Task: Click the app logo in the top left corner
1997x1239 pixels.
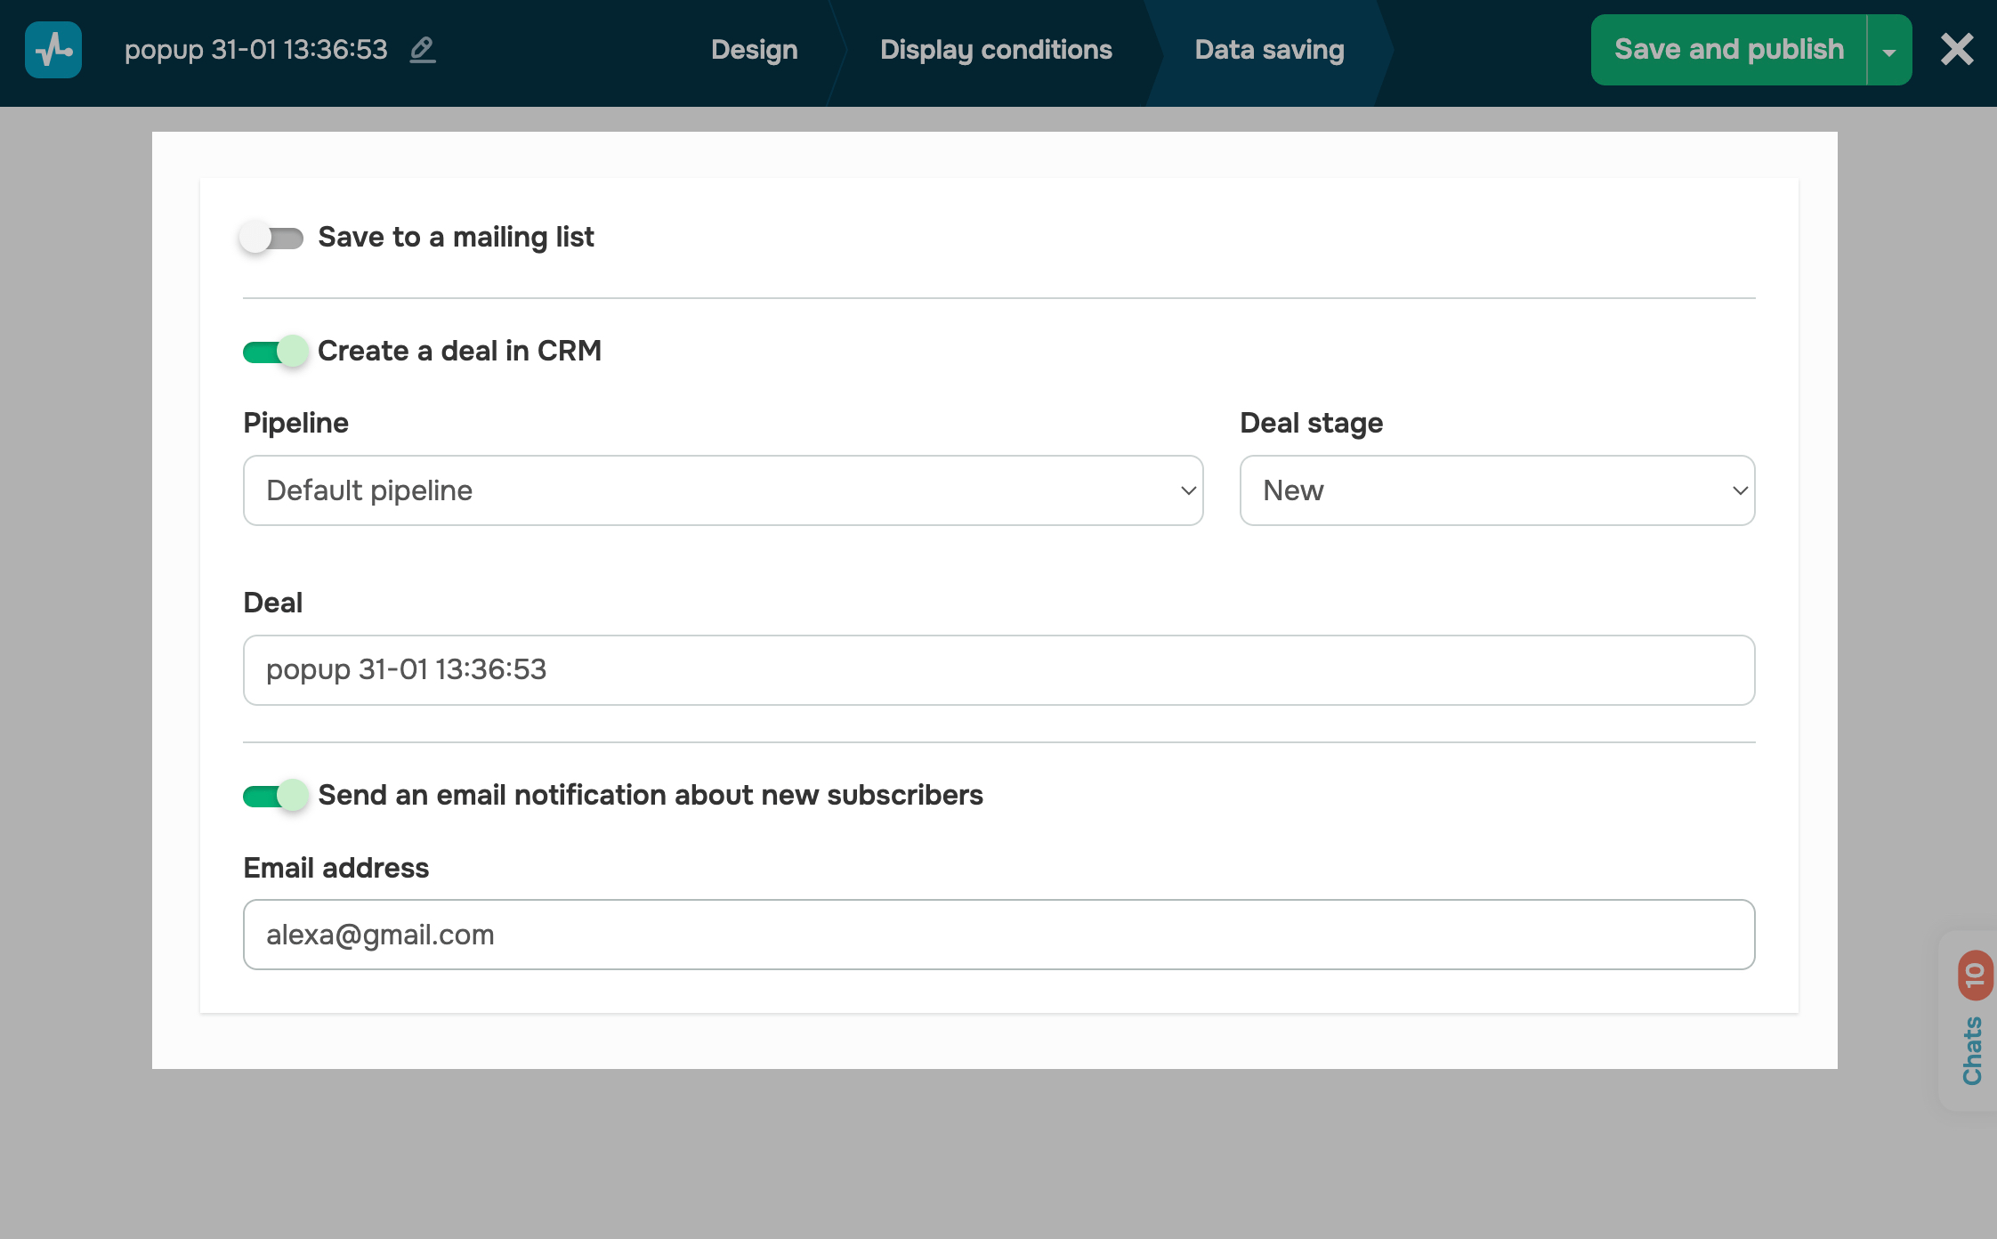Action: point(53,50)
